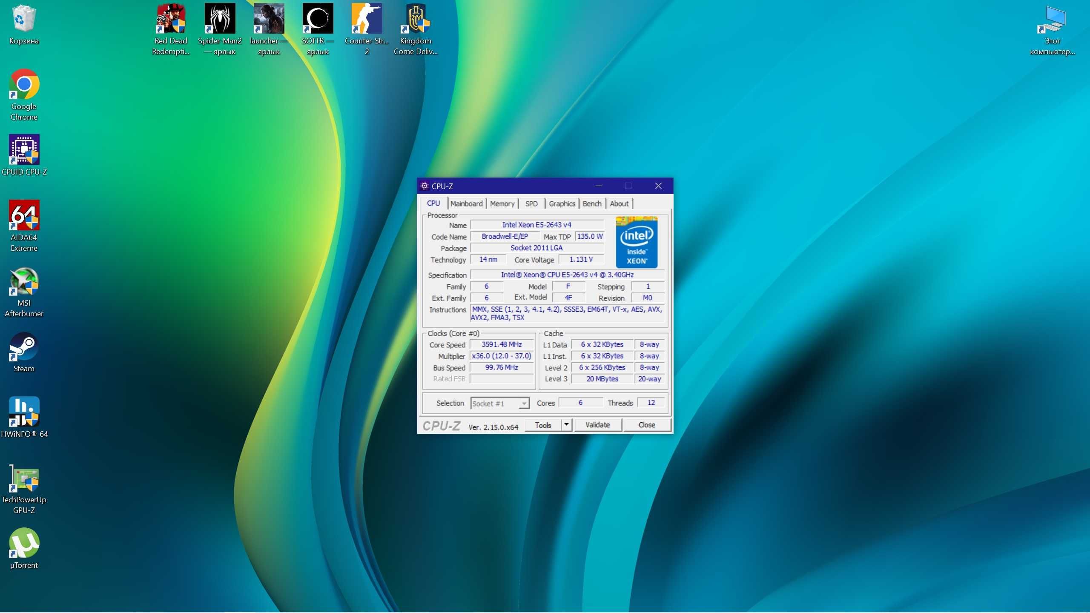1090x613 pixels.
Task: Click the Code Name value Broadwell-E/EP
Action: 505,236
